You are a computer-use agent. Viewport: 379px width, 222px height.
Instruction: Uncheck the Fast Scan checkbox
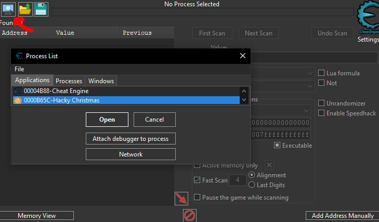[x=197, y=180]
